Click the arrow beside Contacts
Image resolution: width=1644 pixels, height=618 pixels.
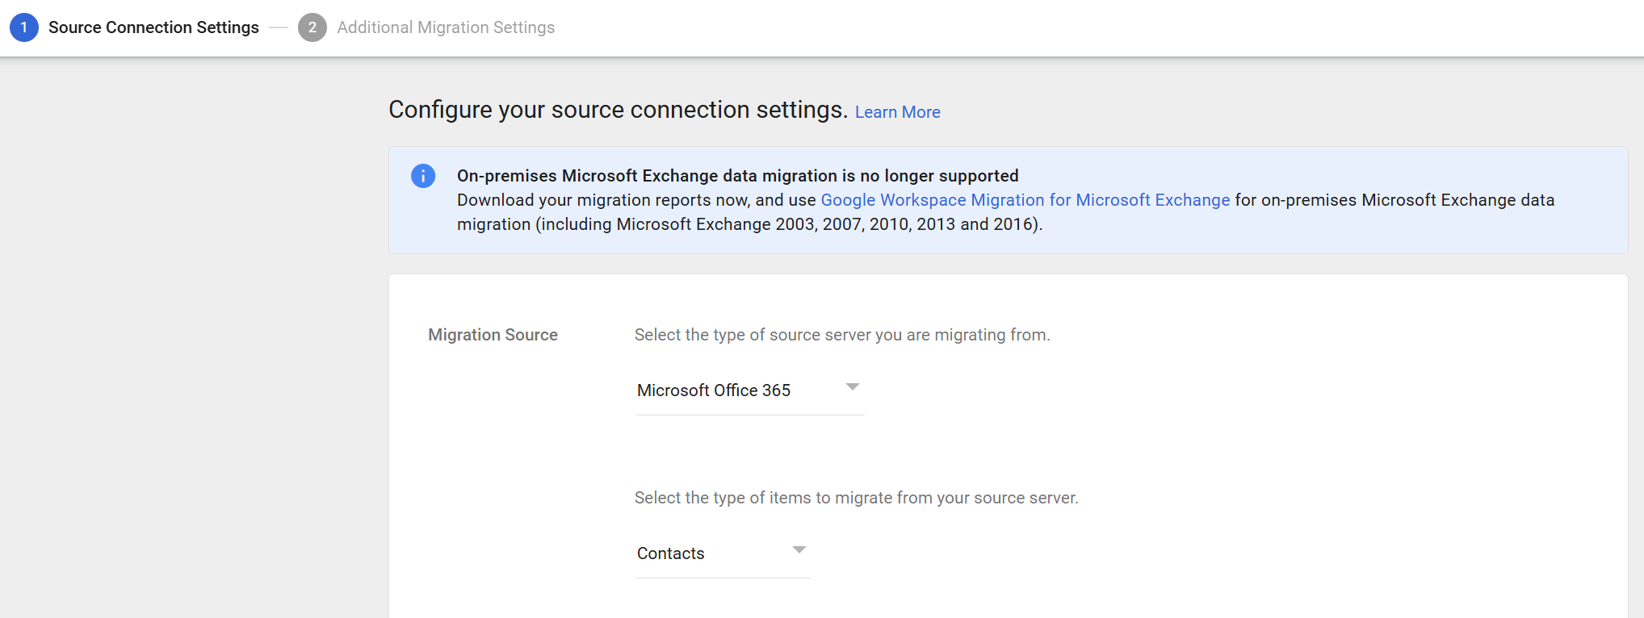tap(799, 550)
